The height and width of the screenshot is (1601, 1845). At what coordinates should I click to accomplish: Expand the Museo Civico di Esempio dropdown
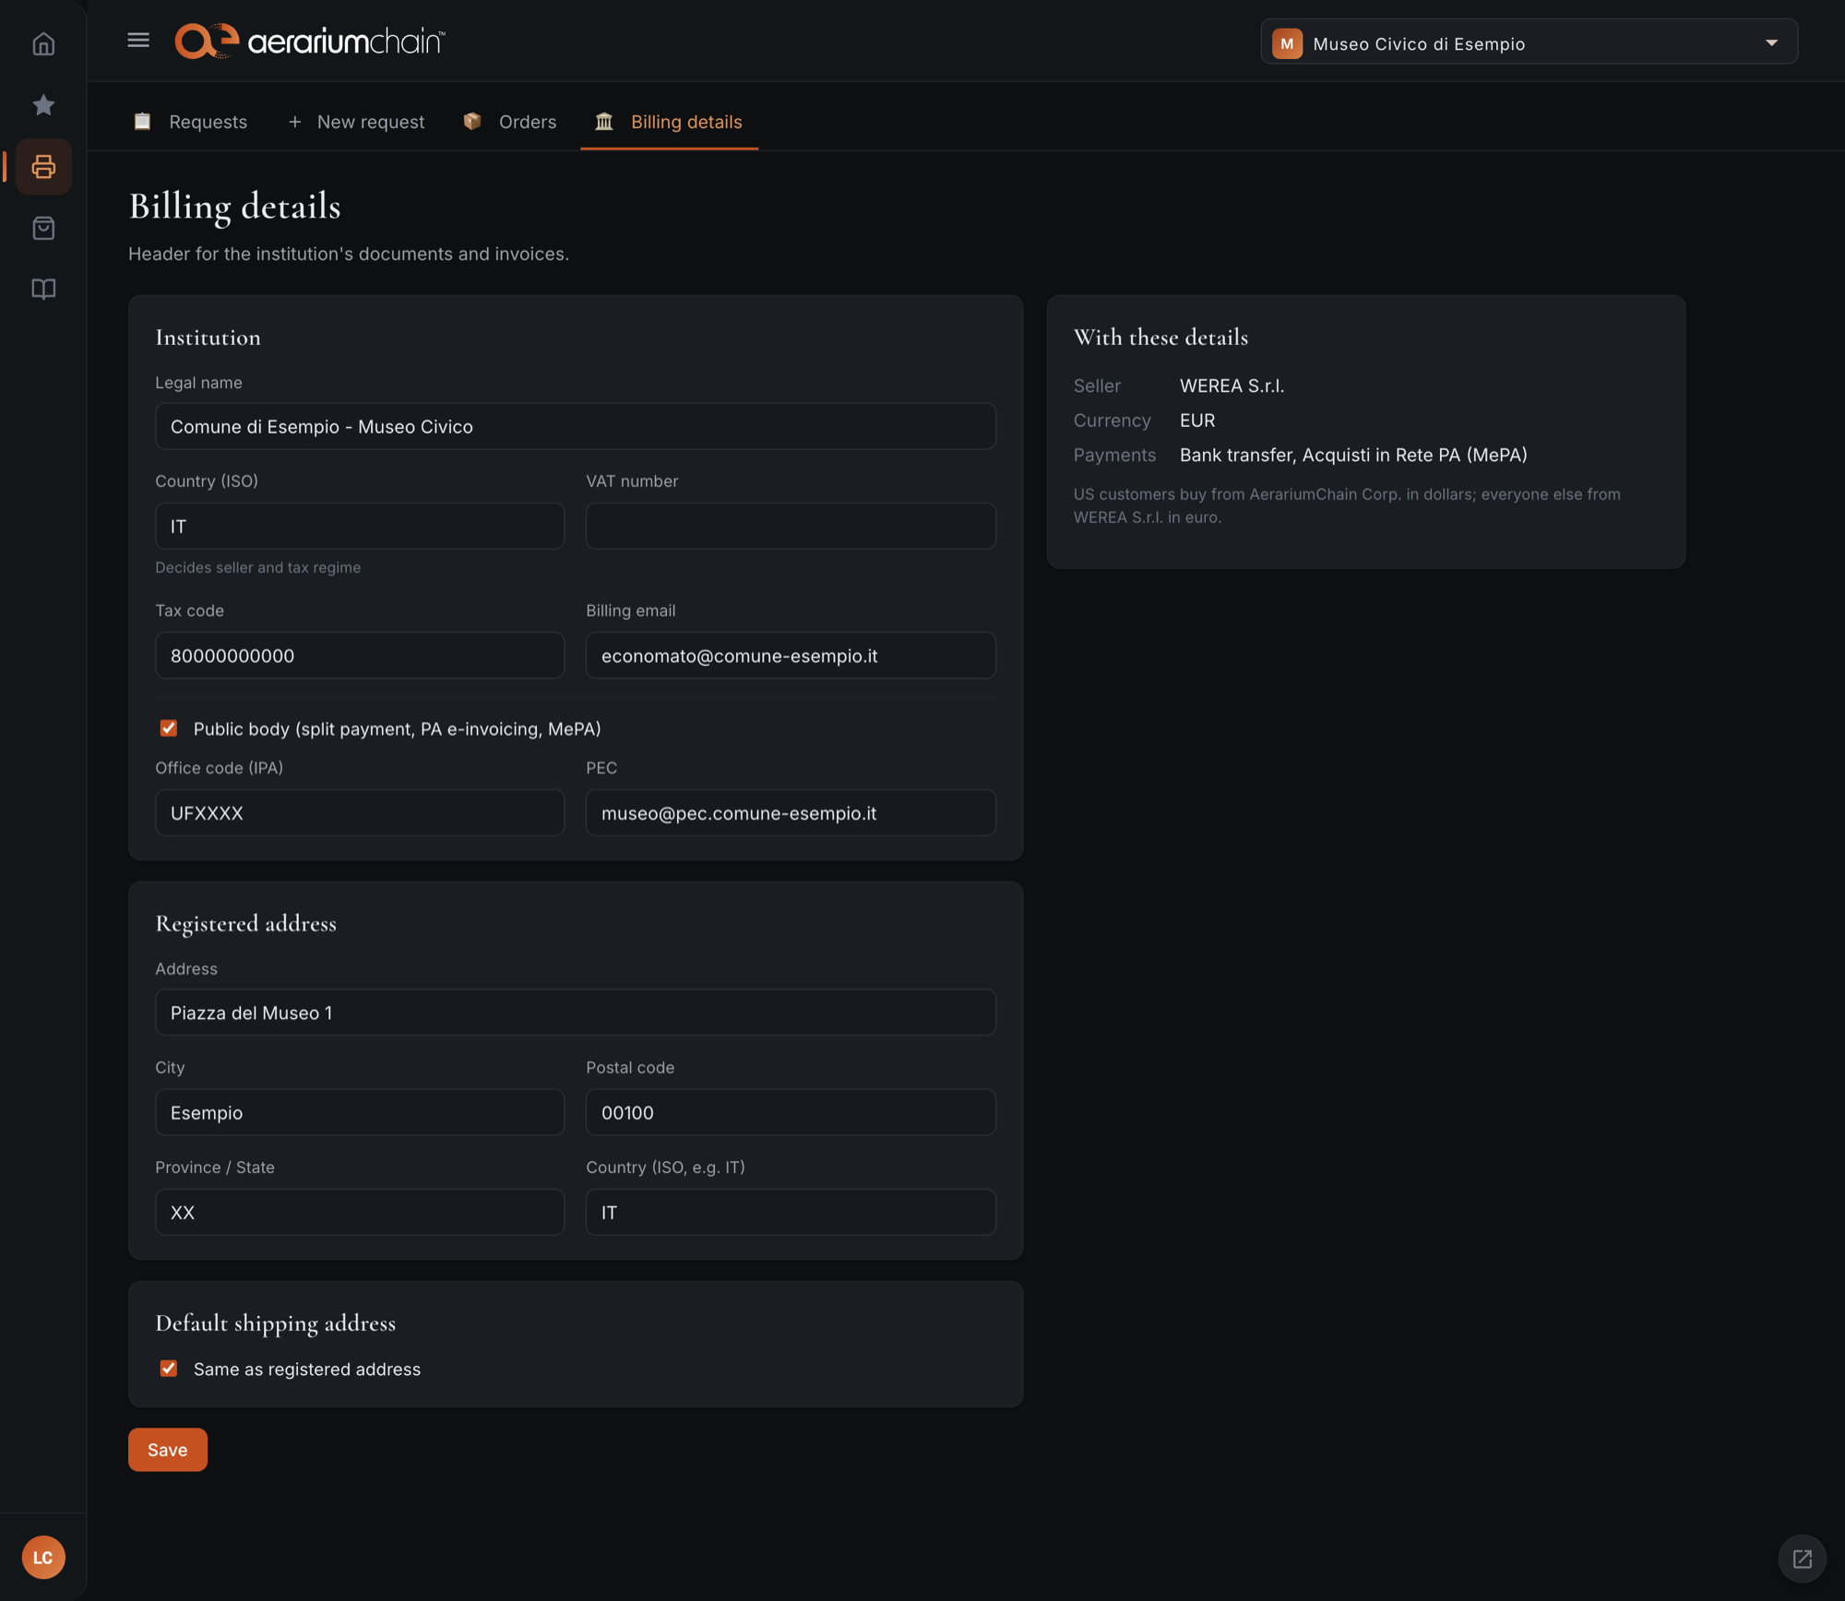click(x=1529, y=42)
